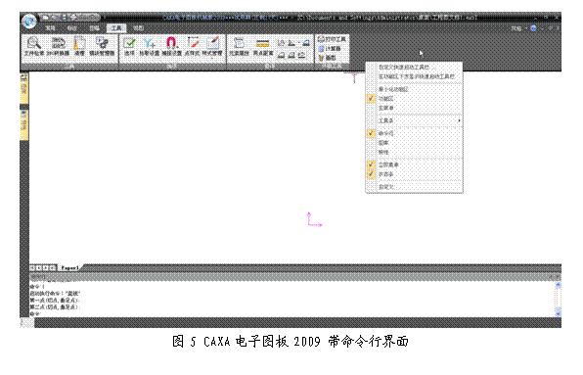Launch the 画图 paint tool

click(327, 58)
